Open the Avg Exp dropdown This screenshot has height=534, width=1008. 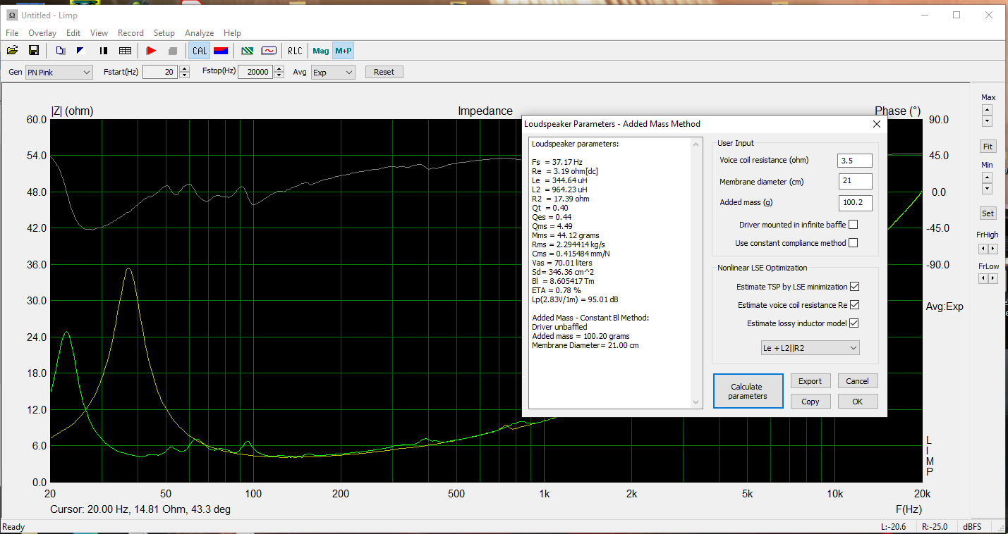(333, 72)
